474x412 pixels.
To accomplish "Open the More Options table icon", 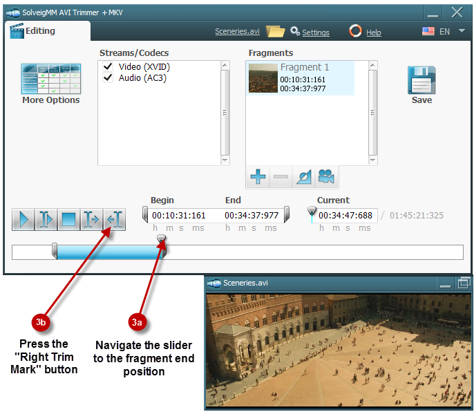I will (x=51, y=79).
